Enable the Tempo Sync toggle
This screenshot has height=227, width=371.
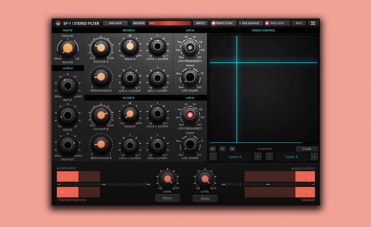click(222, 23)
